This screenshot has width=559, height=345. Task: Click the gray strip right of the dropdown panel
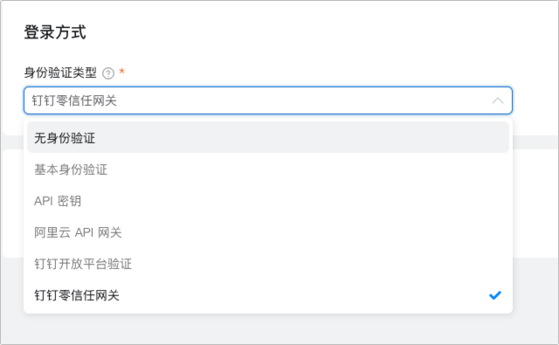[535, 142]
